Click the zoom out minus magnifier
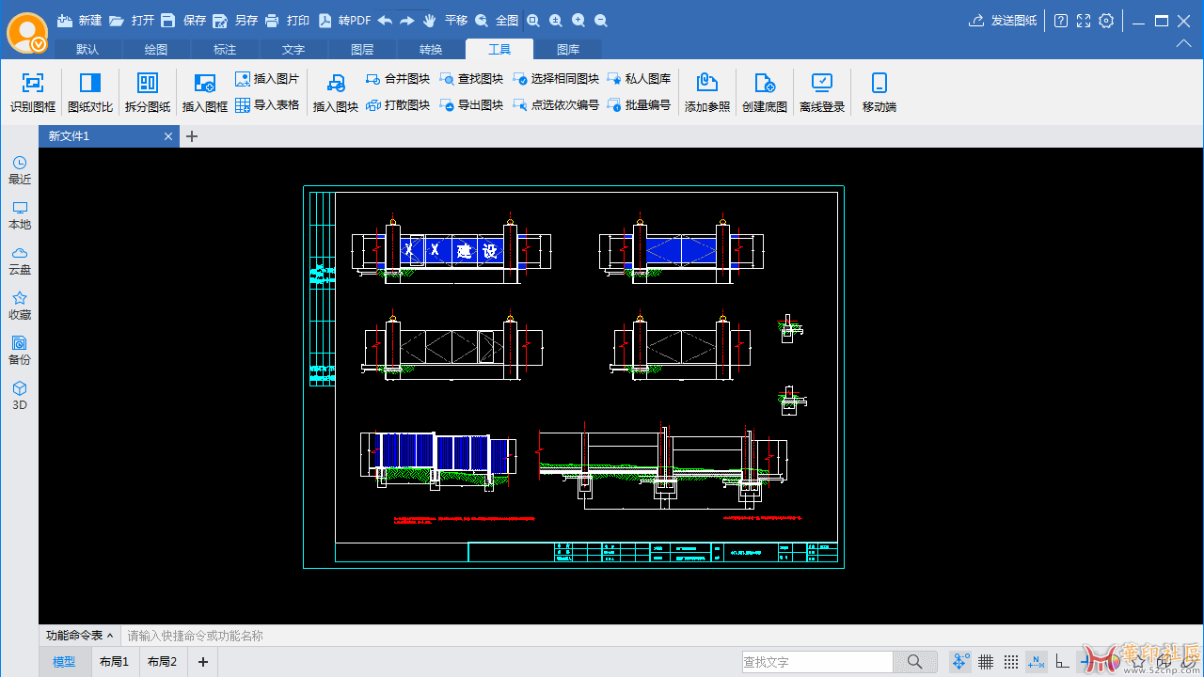The width and height of the screenshot is (1204, 677). click(601, 20)
